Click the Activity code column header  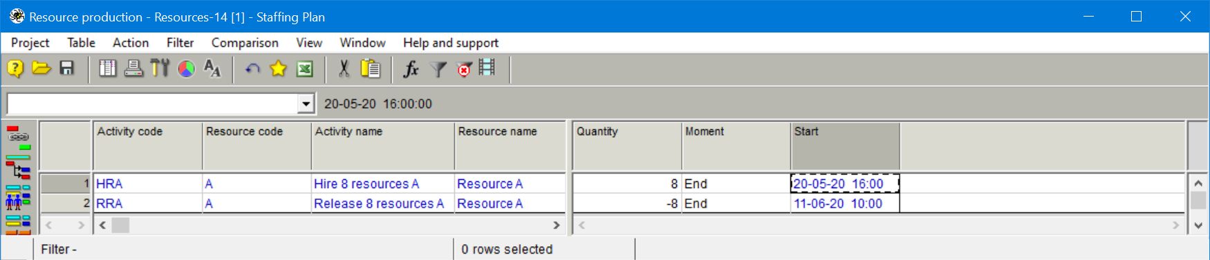[x=148, y=146]
